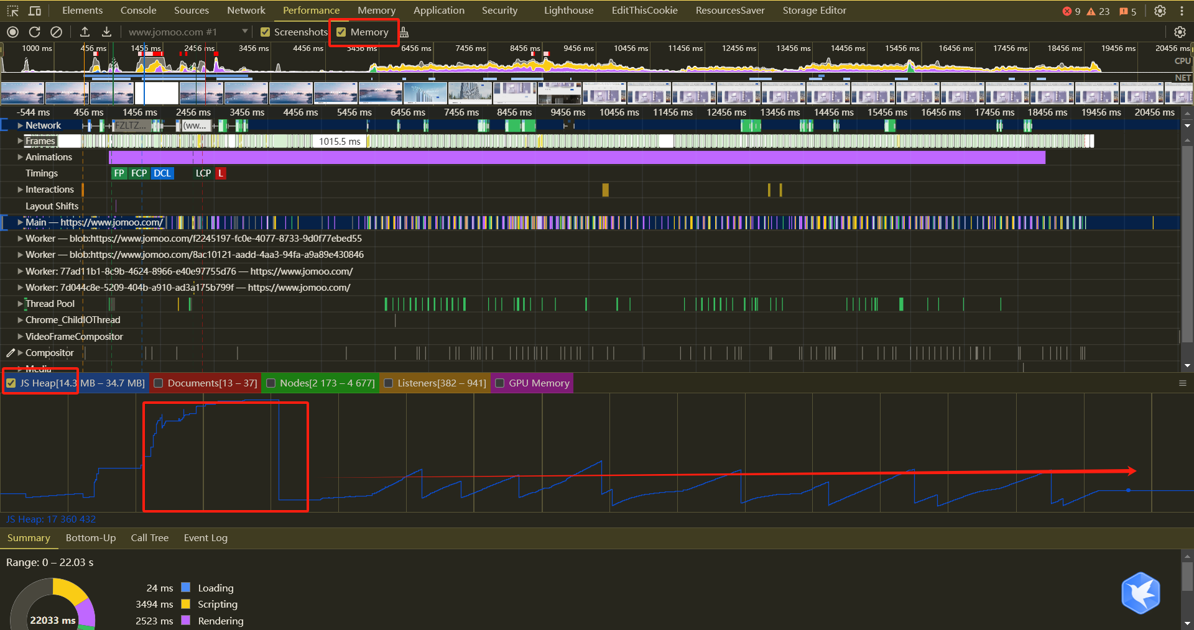Image resolution: width=1194 pixels, height=630 pixels.
Task: Click the LCP timing marker
Action: (x=203, y=173)
